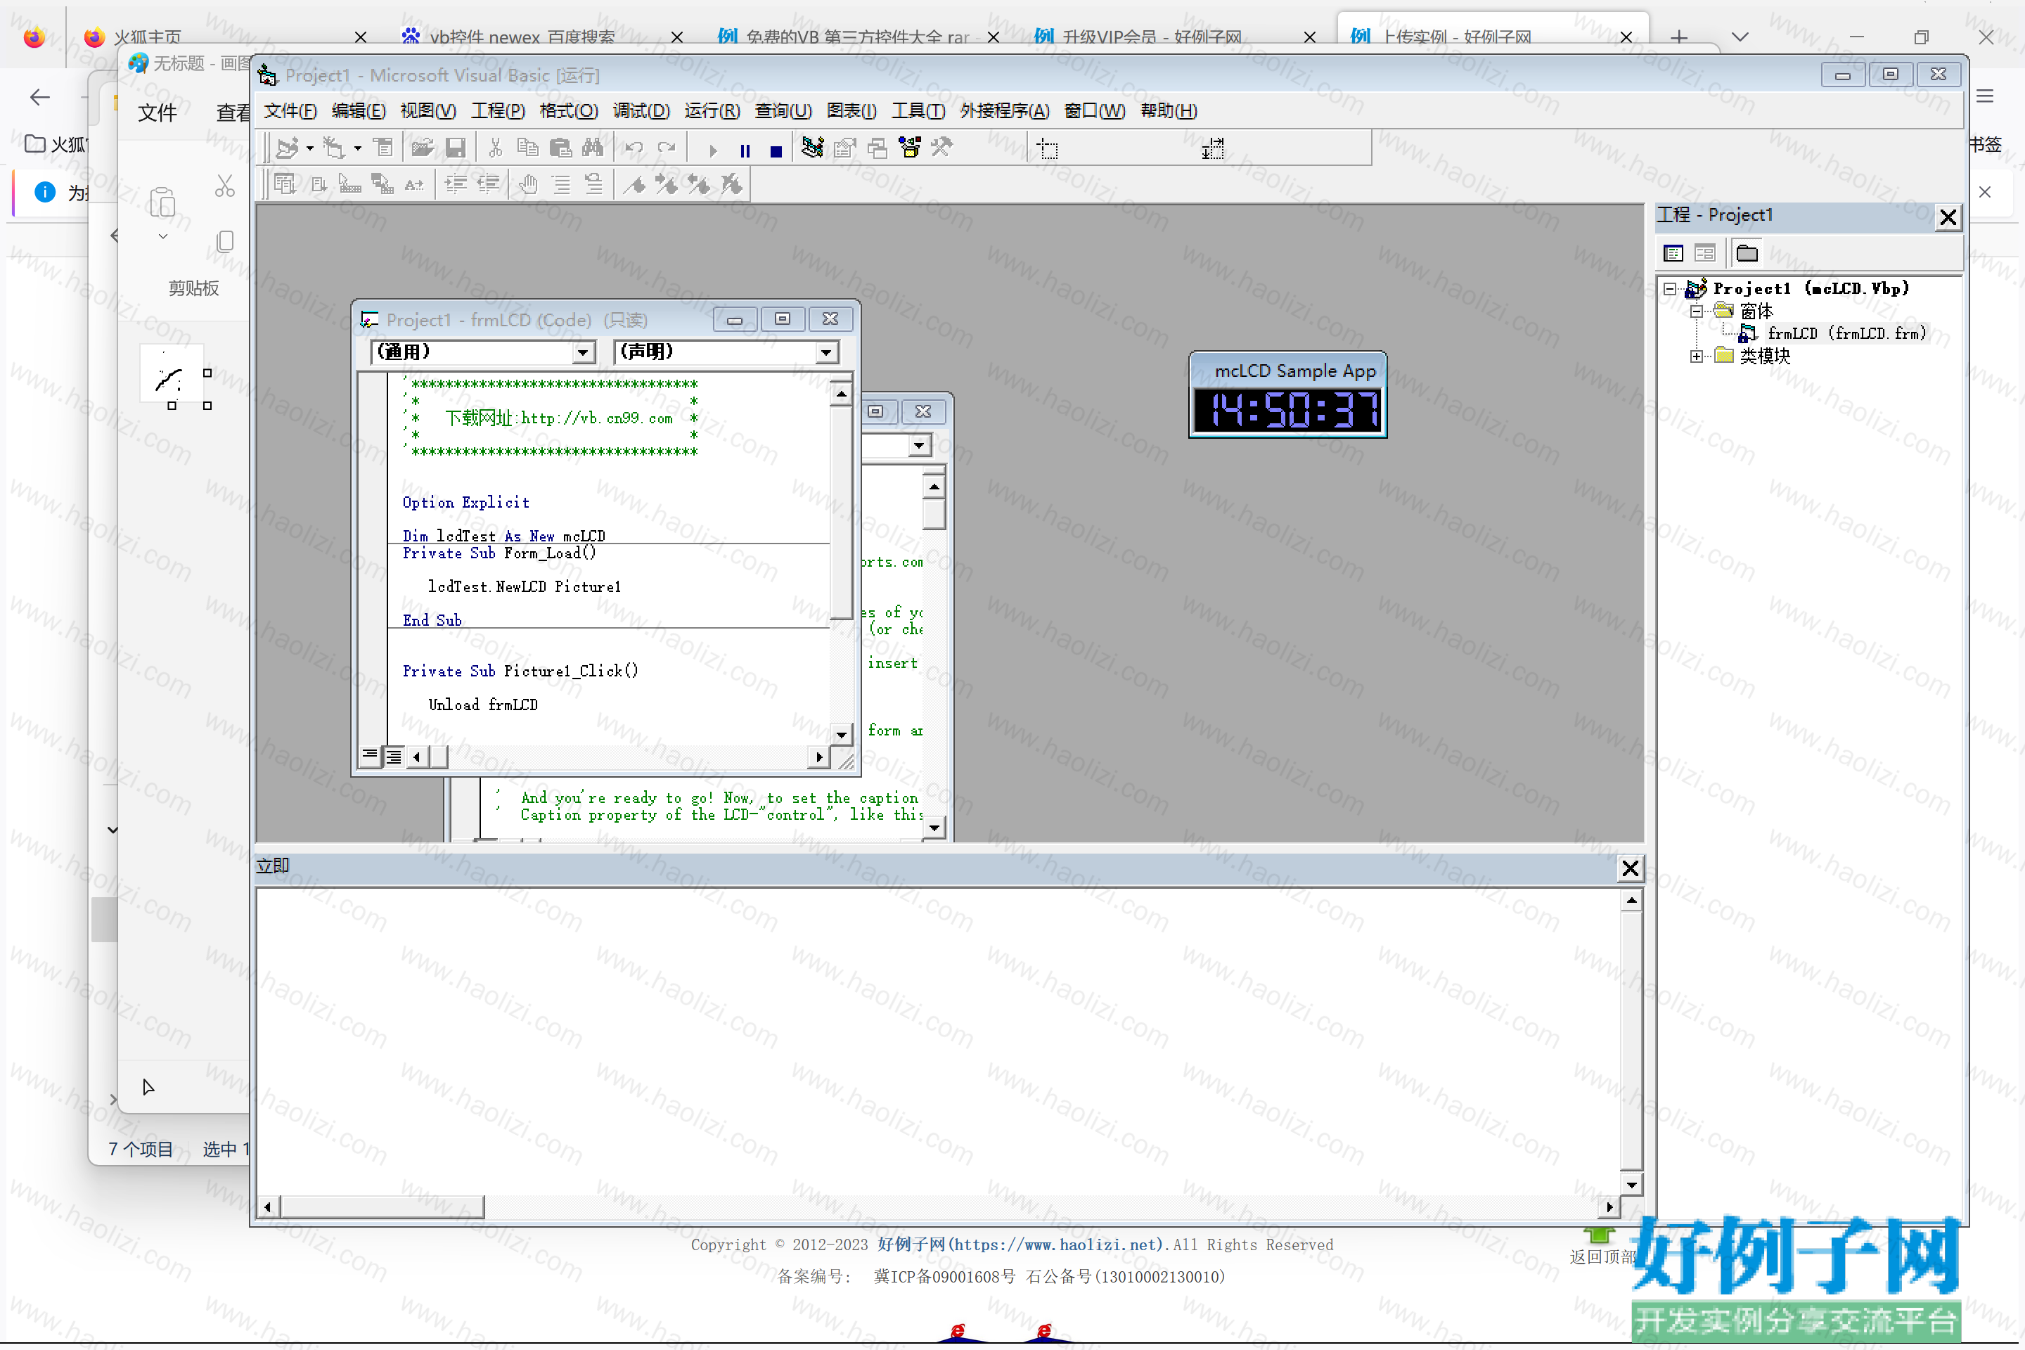Click the Start run button
The height and width of the screenshot is (1350, 2025).
click(713, 150)
